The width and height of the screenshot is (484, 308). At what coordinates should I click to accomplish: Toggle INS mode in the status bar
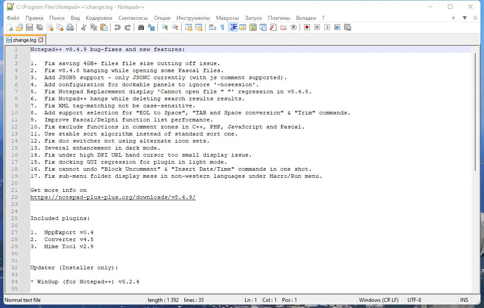tap(464, 300)
